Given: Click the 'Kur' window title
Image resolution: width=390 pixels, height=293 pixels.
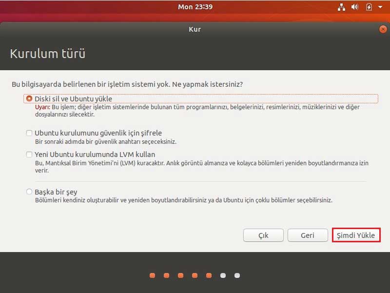Looking at the screenshot, I should tap(195, 29).
